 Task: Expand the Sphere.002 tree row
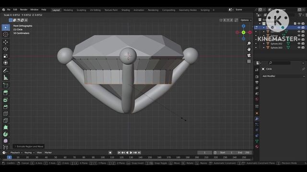264,43
